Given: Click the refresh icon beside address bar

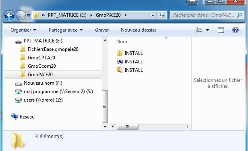Looking at the screenshot, I should pos(162,15).
